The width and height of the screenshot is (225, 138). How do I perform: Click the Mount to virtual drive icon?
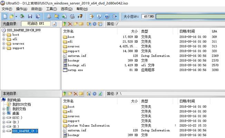click(64, 16)
